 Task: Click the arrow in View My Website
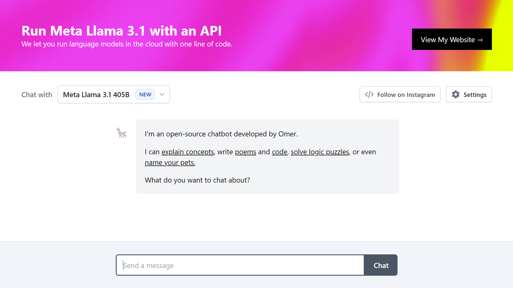click(480, 40)
